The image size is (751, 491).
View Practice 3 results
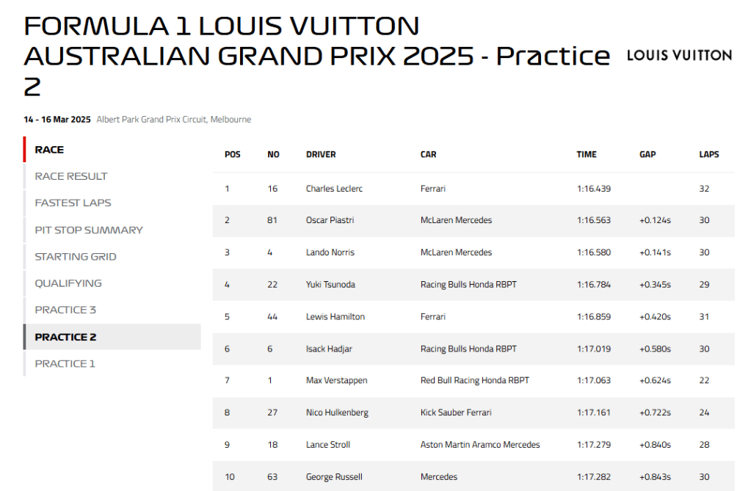(x=65, y=310)
